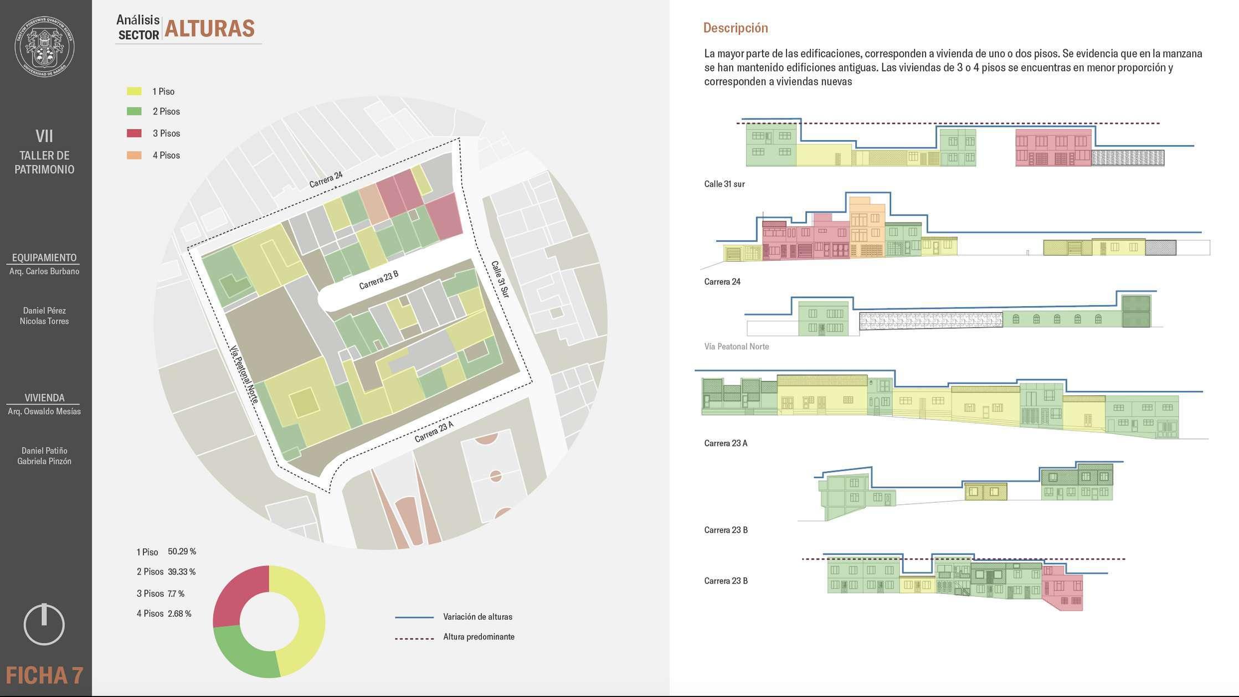Click the dashed Altura predominante legend line
1239x697 pixels.
point(414,639)
